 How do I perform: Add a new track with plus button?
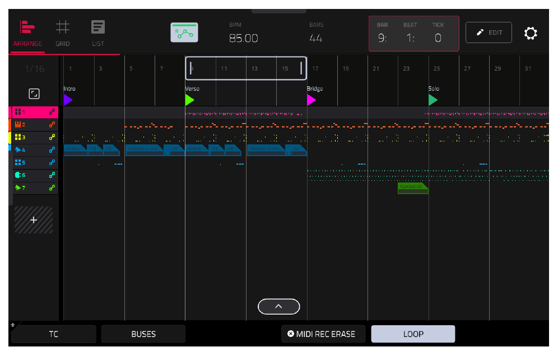tap(34, 220)
